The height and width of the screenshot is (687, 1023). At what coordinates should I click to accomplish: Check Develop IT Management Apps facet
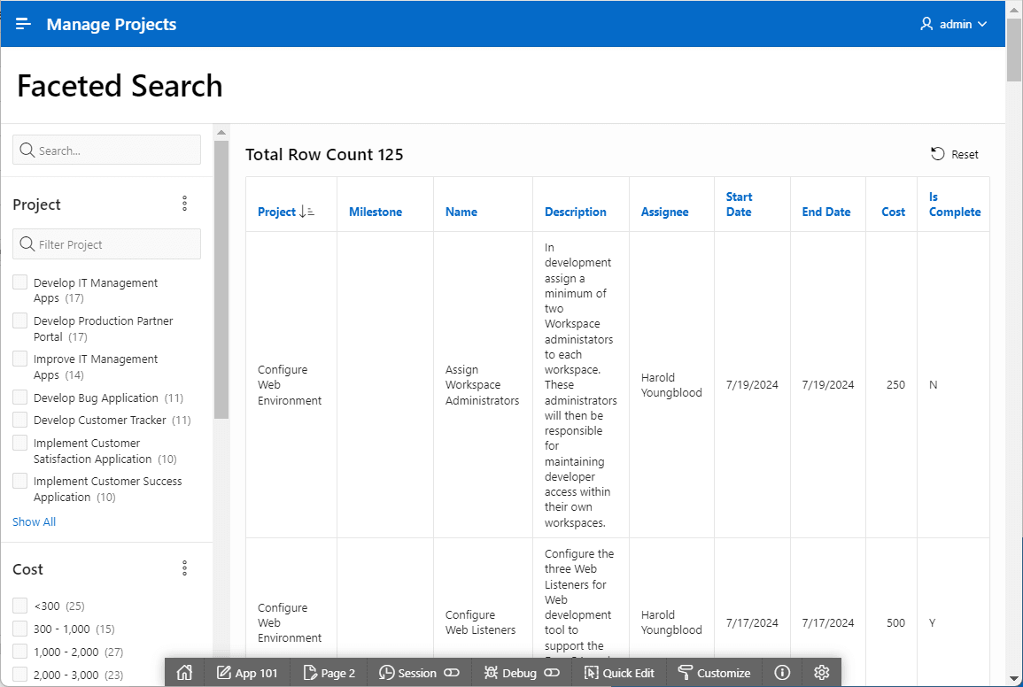point(20,282)
